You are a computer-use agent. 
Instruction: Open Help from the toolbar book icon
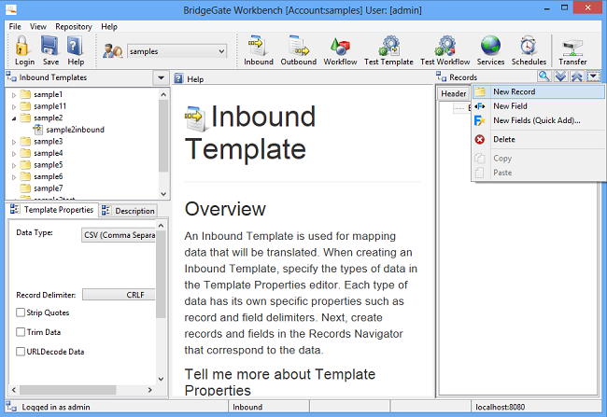[75, 46]
